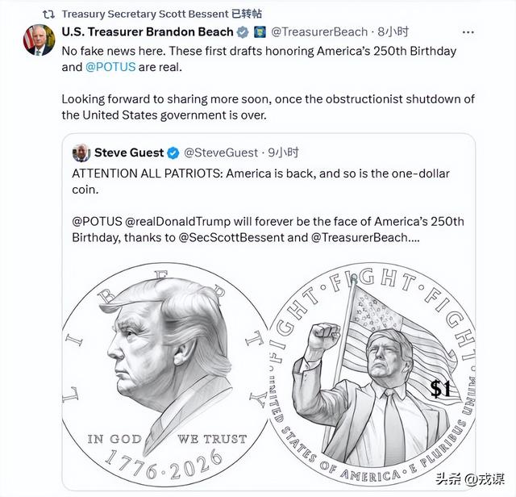The width and height of the screenshot is (516, 497).
Task: Click the retweet icon beside Treasury Secretary
Action: tap(48, 15)
